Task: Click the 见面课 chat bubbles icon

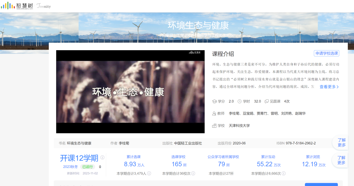Action: (x=267, y=102)
